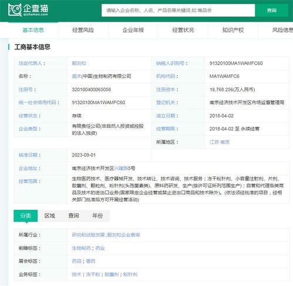The width and height of the screenshot is (293, 286).
Task: Select organization code MA1WAMFC6
Action: point(224,76)
